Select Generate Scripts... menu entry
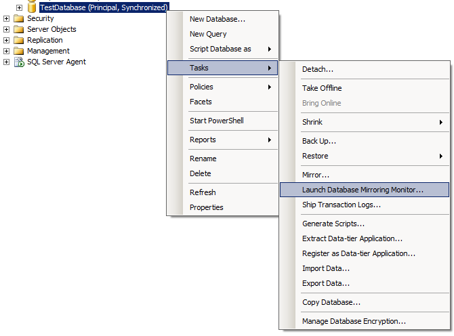Image resolution: width=454 pixels, height=336 pixels. coord(333,224)
